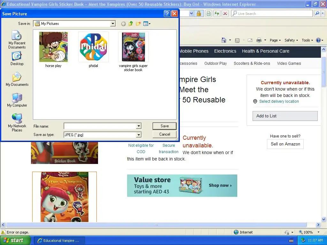Click the IE Help icon
This screenshot has width=327, height=245.
318,40
